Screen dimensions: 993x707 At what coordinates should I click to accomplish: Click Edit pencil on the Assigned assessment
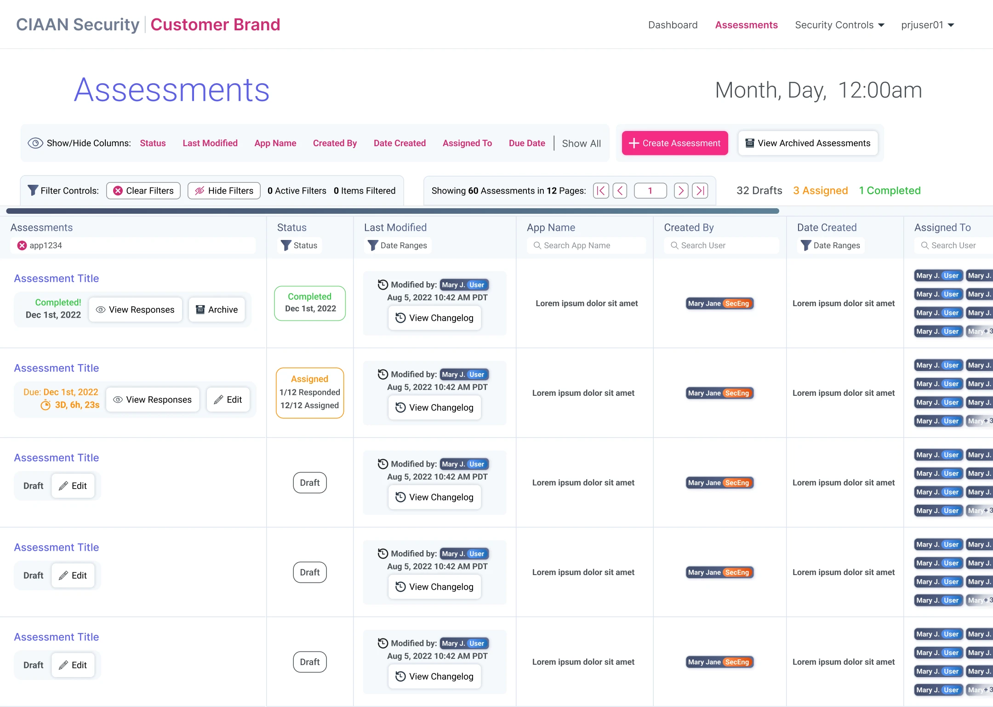click(x=228, y=399)
